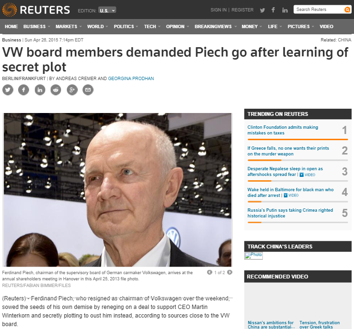This screenshot has width=354, height=329.
Task: Open author Georgina Prodhan link
Action: click(x=131, y=79)
